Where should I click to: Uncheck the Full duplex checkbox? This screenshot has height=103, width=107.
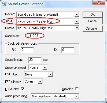(x=23, y=89)
